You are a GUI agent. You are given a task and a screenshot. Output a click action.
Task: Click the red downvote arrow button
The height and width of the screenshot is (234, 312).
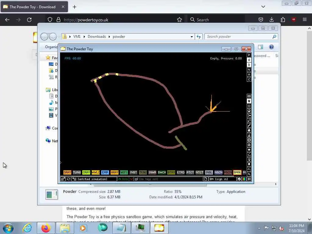pyautogui.click(x=131, y=179)
